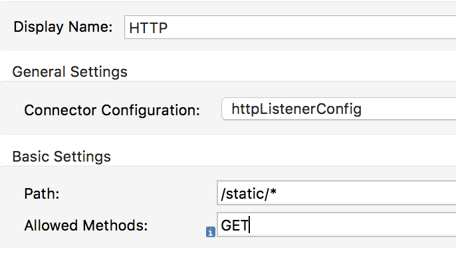Select the httpListenerConfig value in the combo box
This screenshot has height=261, width=456.
click(x=296, y=109)
